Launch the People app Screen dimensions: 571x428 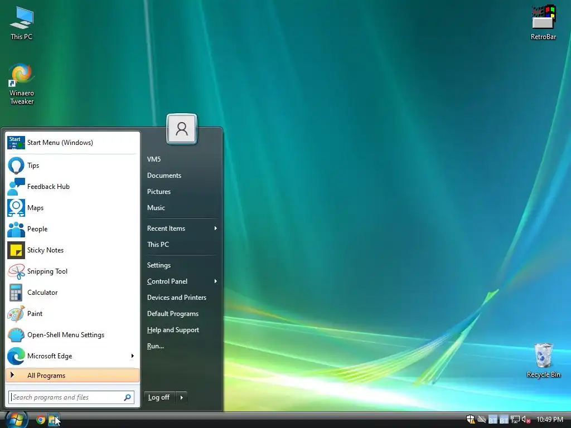point(72,229)
